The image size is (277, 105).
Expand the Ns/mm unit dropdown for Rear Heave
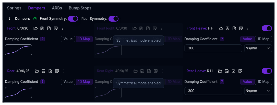click(258, 91)
